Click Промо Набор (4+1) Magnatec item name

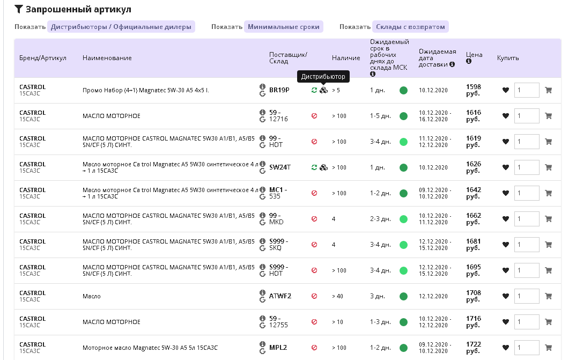click(x=145, y=90)
